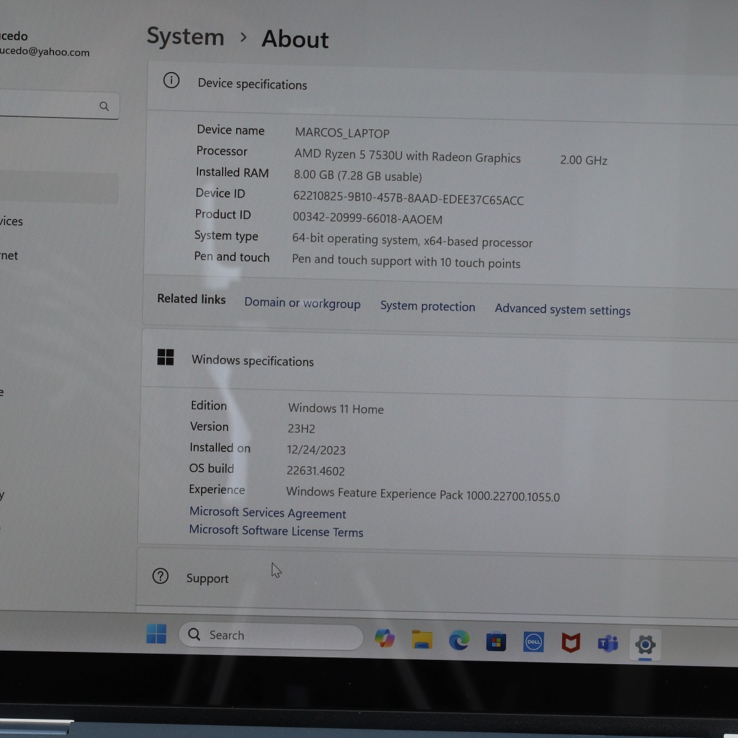Select the Windows Feature Experience Pack value

click(423, 494)
